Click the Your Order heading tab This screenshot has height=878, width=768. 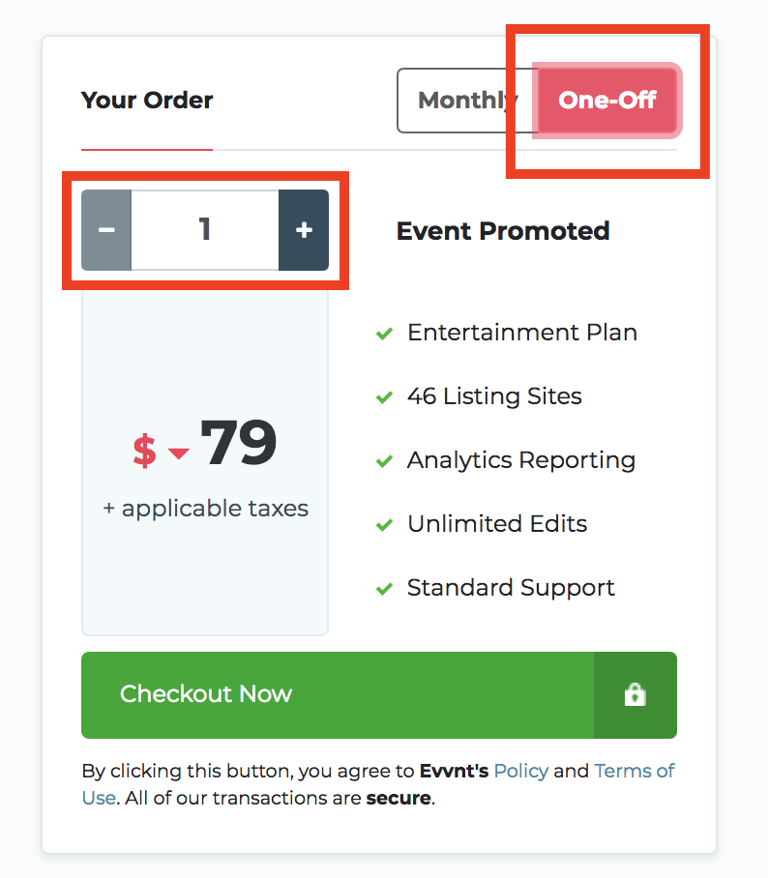pos(147,101)
